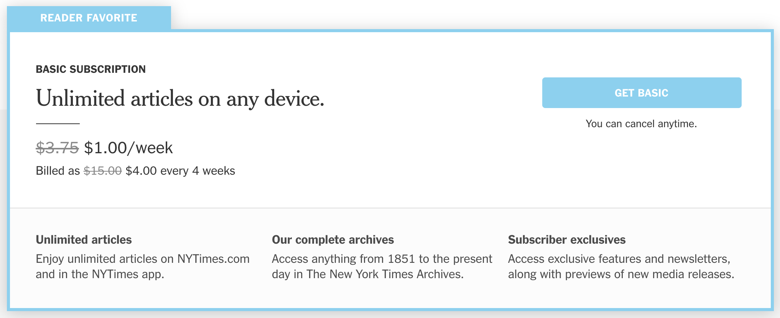
Task: Click the "You can cancel anytime" note
Action: click(x=641, y=124)
